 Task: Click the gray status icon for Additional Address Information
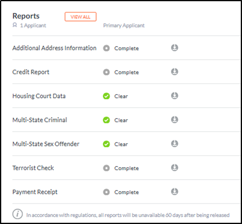(106, 48)
